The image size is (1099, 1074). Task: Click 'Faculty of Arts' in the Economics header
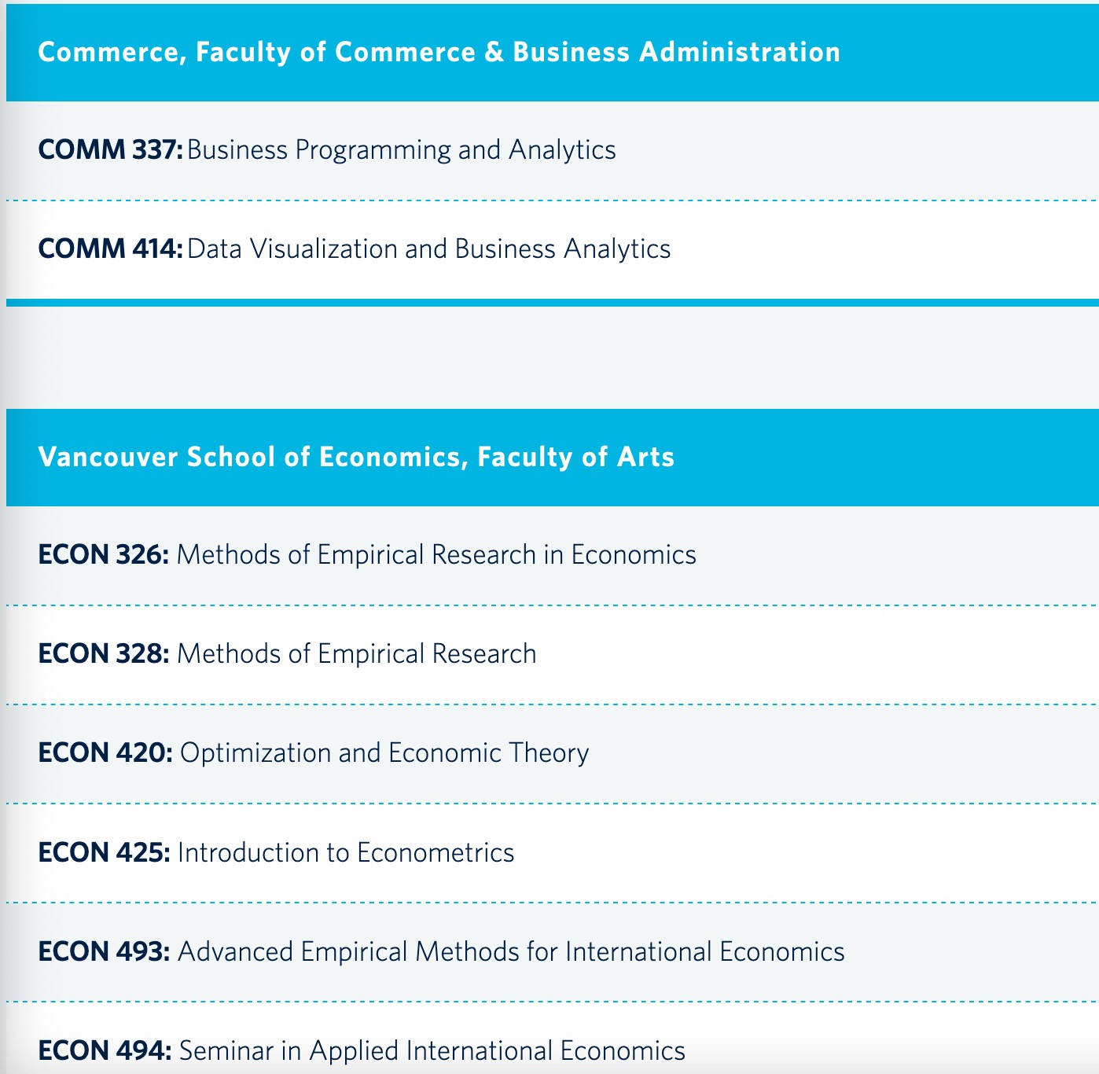pyautogui.click(x=575, y=457)
